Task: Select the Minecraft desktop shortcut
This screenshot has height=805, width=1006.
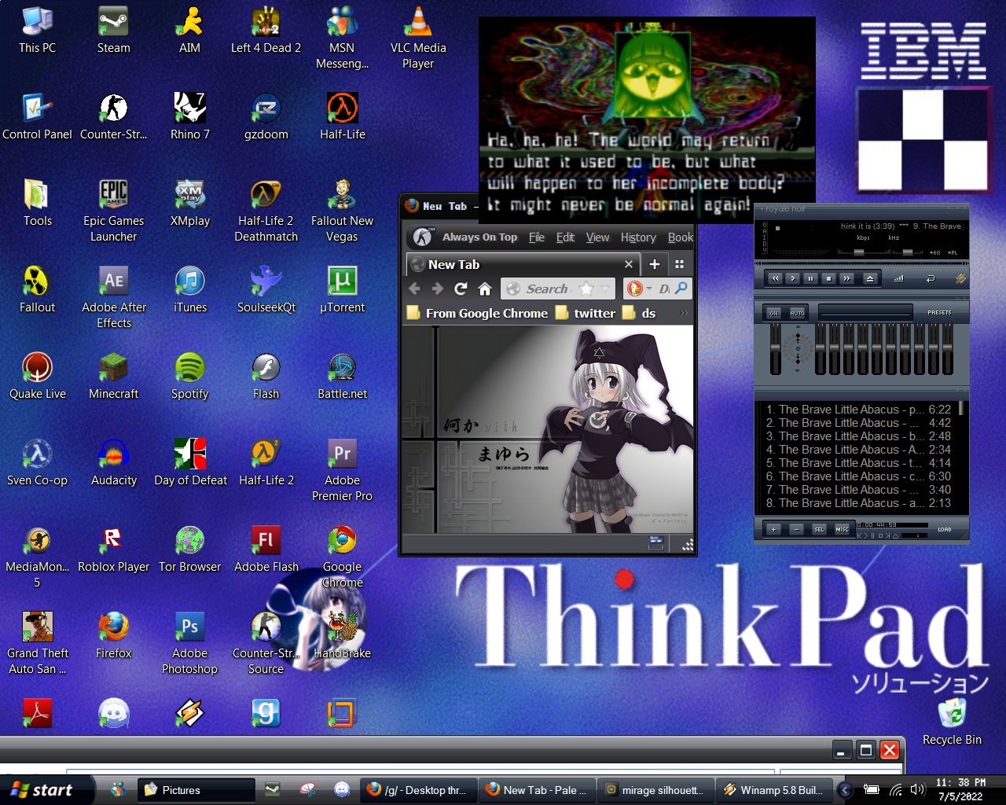Action: point(113,377)
